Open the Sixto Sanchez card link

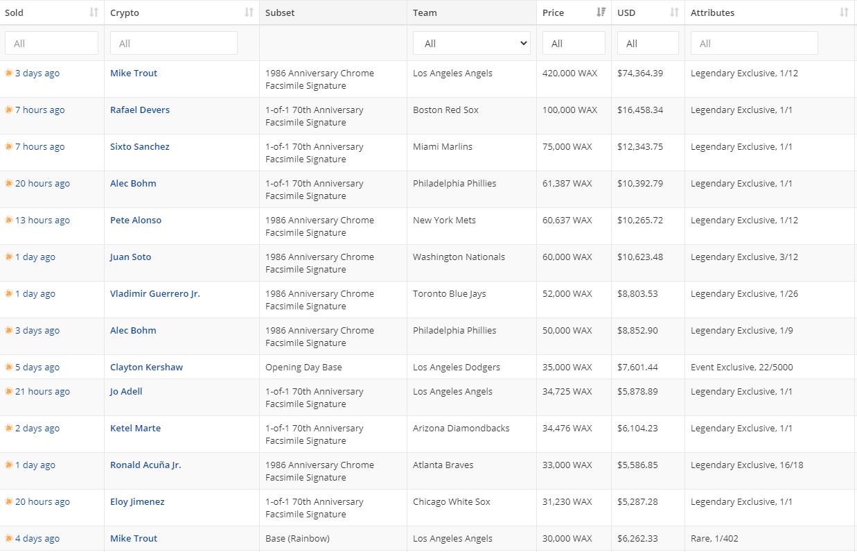pyautogui.click(x=140, y=146)
